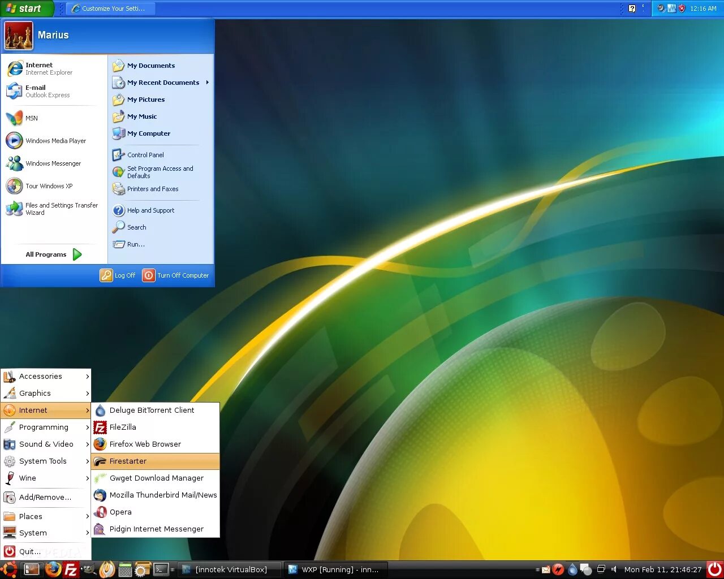The width and height of the screenshot is (724, 579).
Task: Open My Music
Action: 161,116
